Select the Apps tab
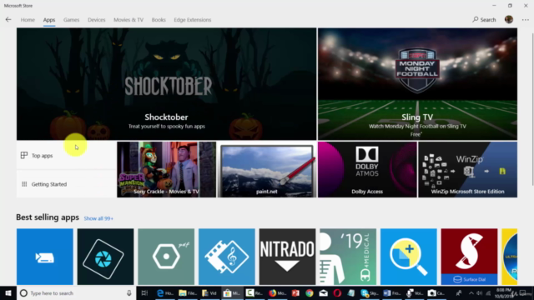The width and height of the screenshot is (534, 300). [49, 20]
